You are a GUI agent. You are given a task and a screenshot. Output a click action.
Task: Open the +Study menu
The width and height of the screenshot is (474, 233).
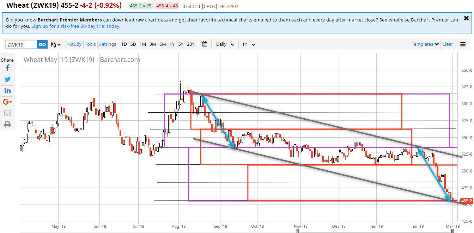point(74,44)
